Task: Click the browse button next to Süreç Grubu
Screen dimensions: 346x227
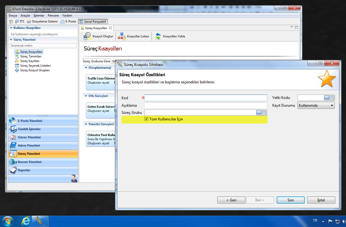Action: tap(259, 113)
